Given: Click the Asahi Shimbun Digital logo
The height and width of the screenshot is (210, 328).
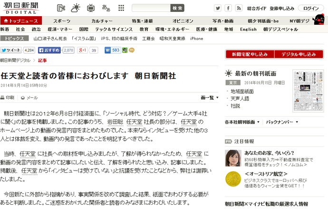Looking at the screenshot, I should (21, 8).
